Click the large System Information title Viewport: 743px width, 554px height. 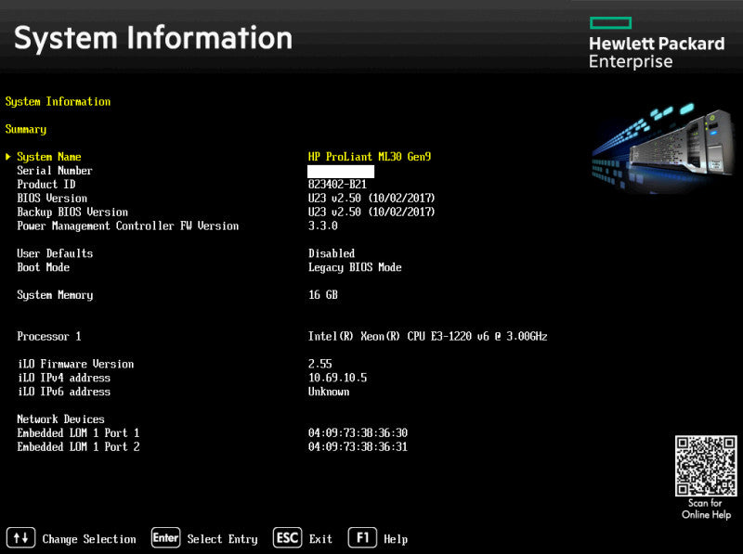pyautogui.click(x=153, y=38)
